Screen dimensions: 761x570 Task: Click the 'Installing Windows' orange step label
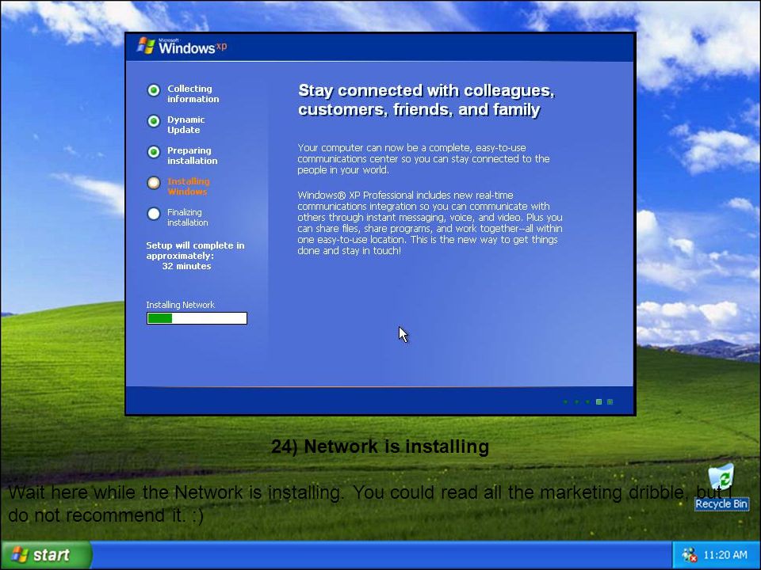tap(189, 186)
